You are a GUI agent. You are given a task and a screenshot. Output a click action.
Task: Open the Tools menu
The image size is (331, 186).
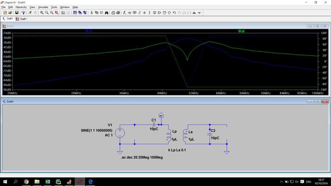tap(54, 7)
